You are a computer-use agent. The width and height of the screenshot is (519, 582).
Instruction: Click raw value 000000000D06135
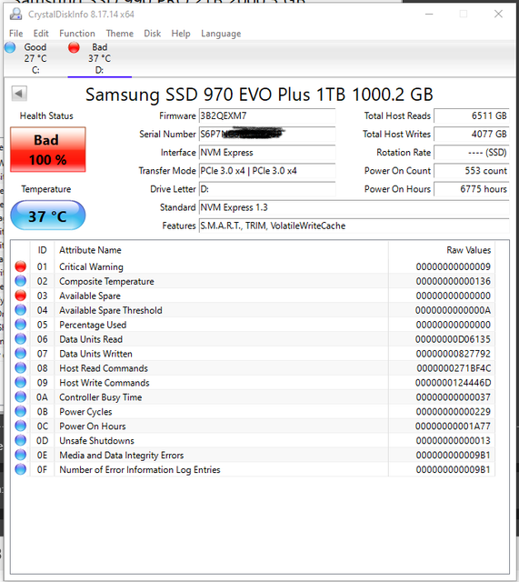click(453, 339)
